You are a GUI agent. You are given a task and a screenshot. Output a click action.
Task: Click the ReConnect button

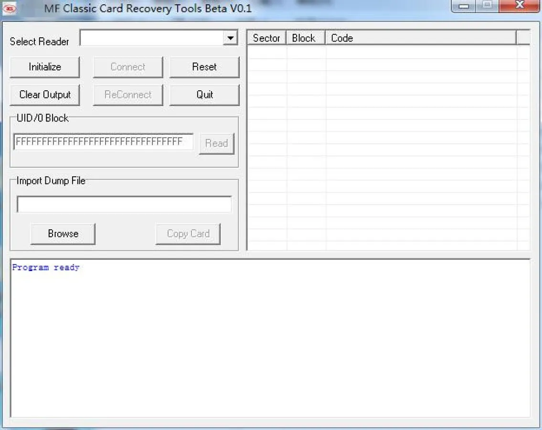coord(128,95)
